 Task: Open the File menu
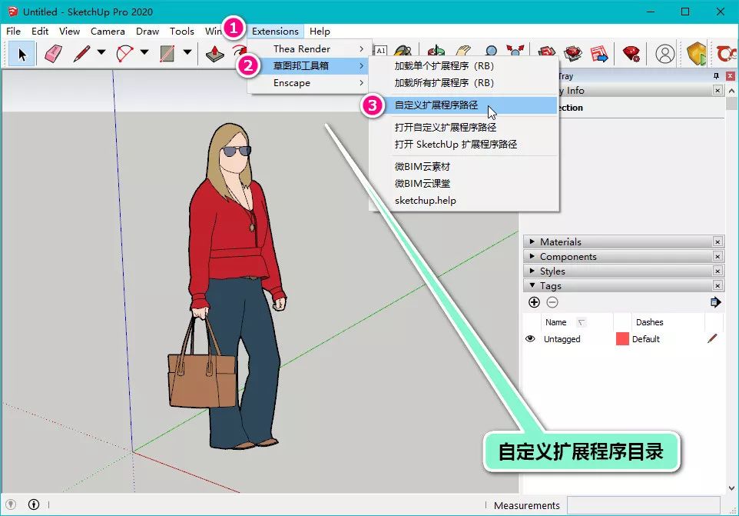click(x=13, y=31)
